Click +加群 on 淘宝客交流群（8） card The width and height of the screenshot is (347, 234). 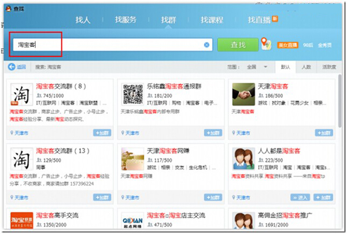[x=102, y=132]
